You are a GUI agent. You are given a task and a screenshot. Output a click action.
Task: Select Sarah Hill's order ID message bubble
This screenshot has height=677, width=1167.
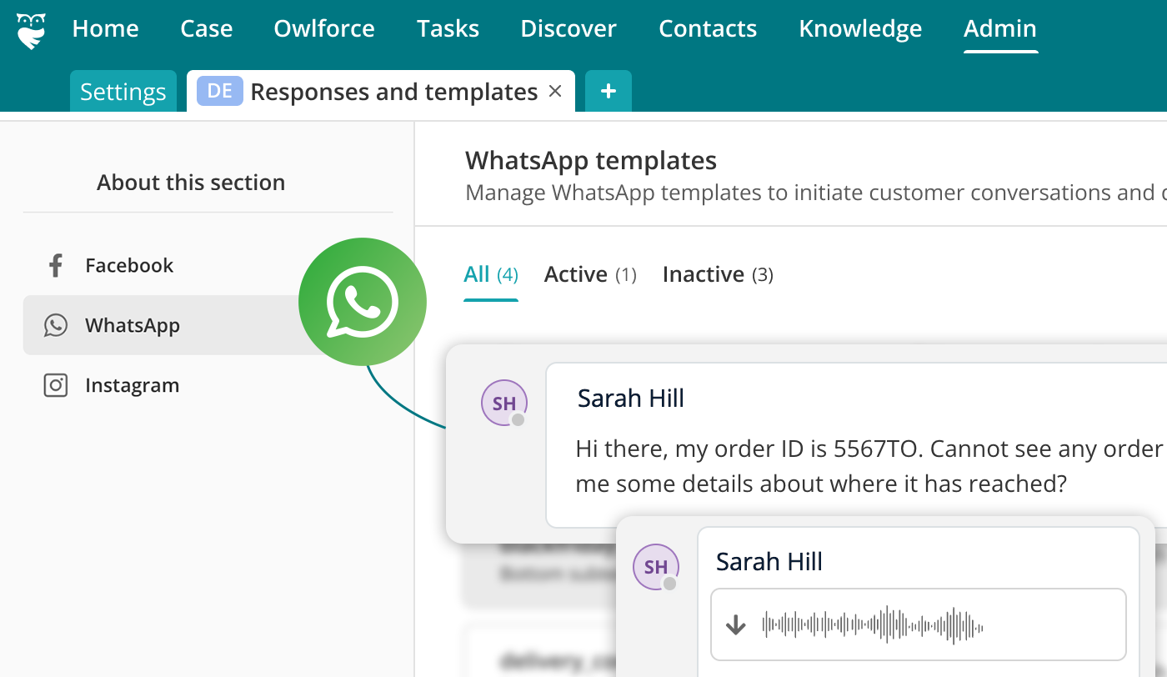[x=834, y=465]
